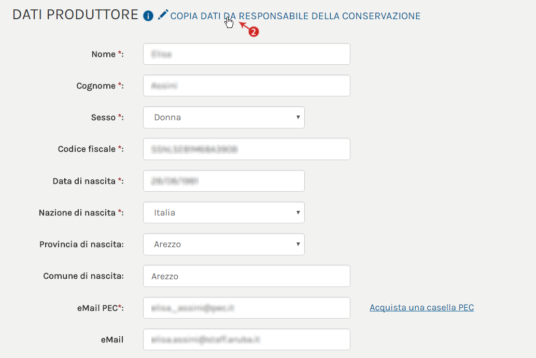Open the Sesso dropdown
This screenshot has height=358, width=536.
point(224,118)
